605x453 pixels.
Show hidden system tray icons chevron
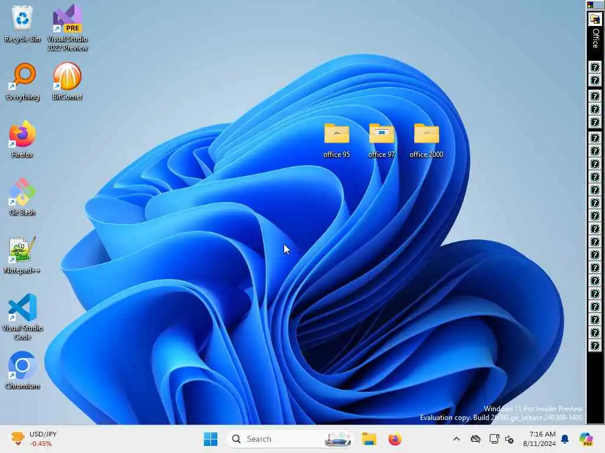pos(457,439)
